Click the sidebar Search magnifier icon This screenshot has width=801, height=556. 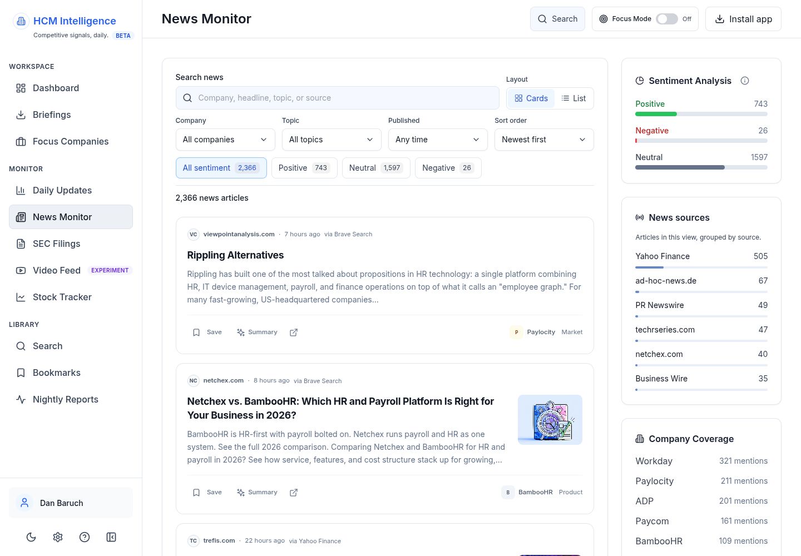pos(21,346)
